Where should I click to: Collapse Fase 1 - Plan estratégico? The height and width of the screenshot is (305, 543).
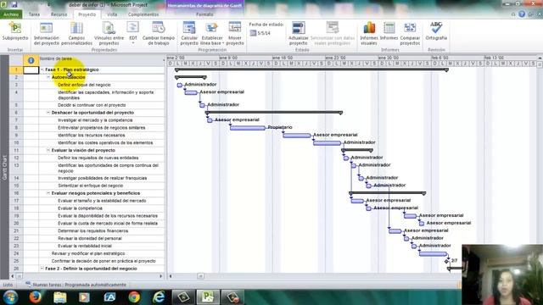click(x=42, y=69)
